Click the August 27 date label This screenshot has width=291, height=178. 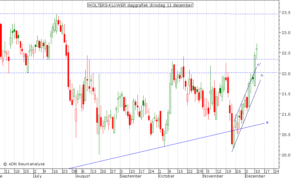coord(113,171)
